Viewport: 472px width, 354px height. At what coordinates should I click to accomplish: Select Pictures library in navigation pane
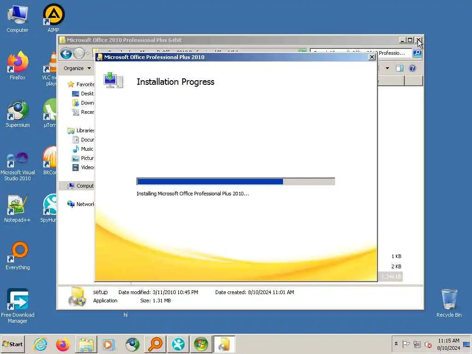(83, 159)
